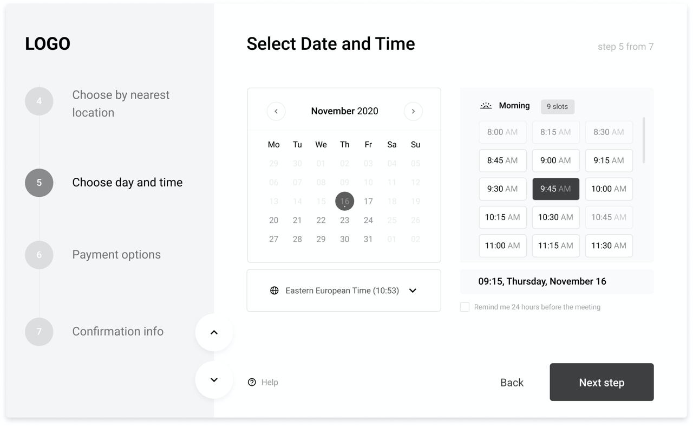
Task: Click the scroll up arrow button
Action: pyautogui.click(x=214, y=332)
